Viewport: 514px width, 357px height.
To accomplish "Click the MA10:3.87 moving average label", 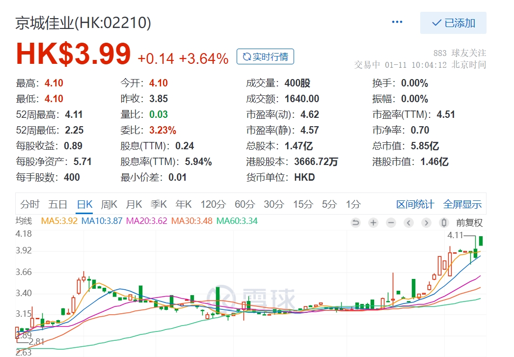I will coord(102,221).
